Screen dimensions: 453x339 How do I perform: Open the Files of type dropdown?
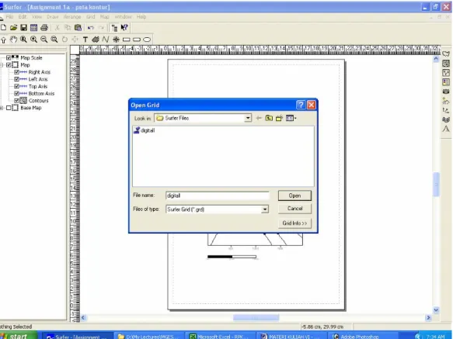[265, 209]
